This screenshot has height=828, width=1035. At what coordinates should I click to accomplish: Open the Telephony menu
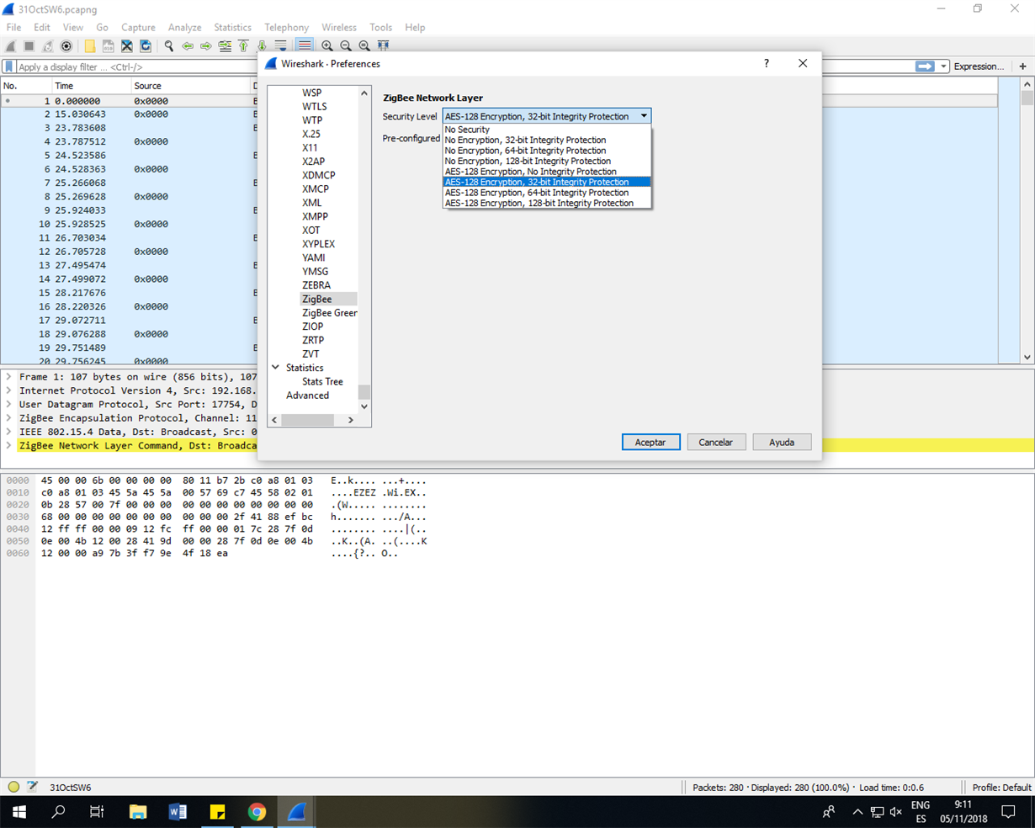pyautogui.click(x=286, y=27)
